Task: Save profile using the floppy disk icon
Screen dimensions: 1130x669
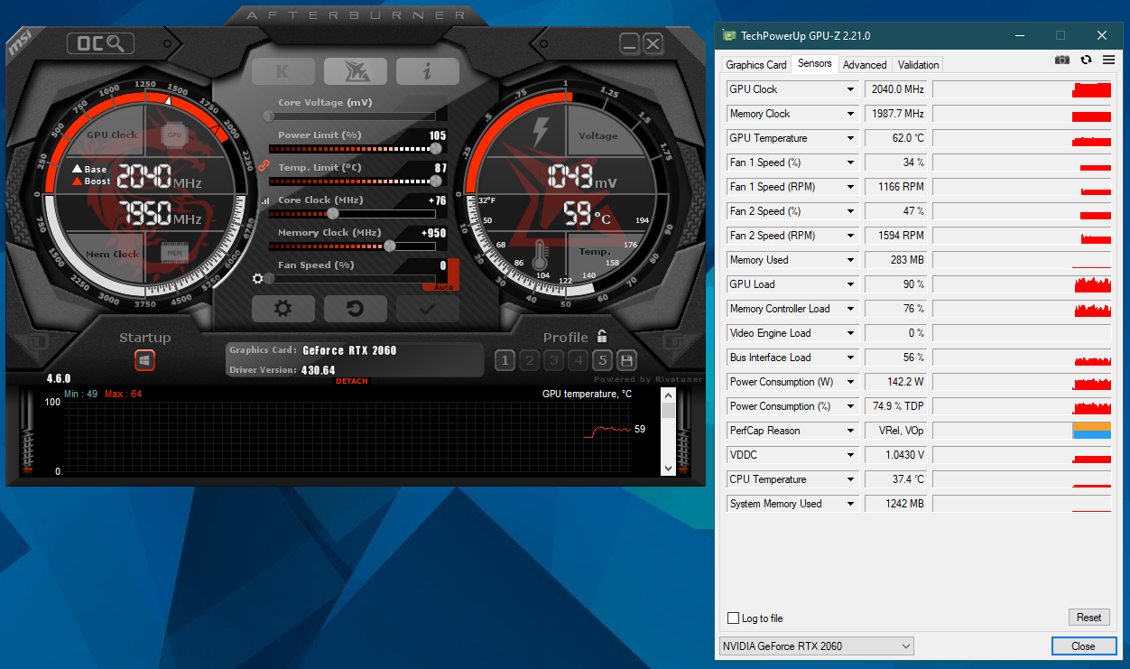Action: [626, 361]
